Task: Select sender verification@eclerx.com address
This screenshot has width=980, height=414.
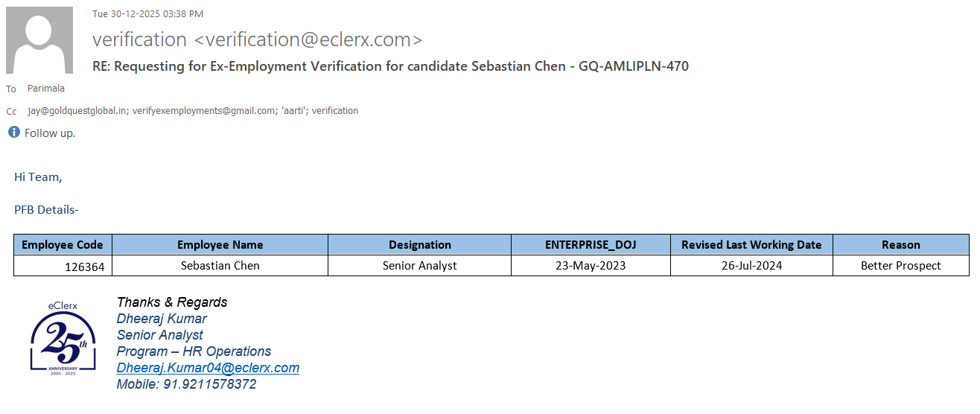Action: tap(257, 39)
